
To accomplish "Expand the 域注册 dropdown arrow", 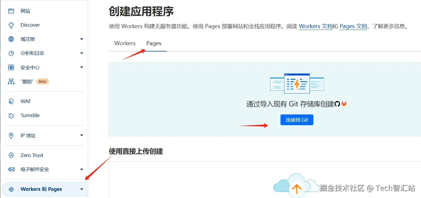I will 82,39.
